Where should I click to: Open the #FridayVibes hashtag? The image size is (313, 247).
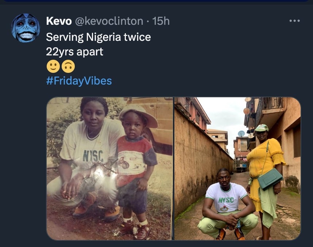[x=79, y=81]
